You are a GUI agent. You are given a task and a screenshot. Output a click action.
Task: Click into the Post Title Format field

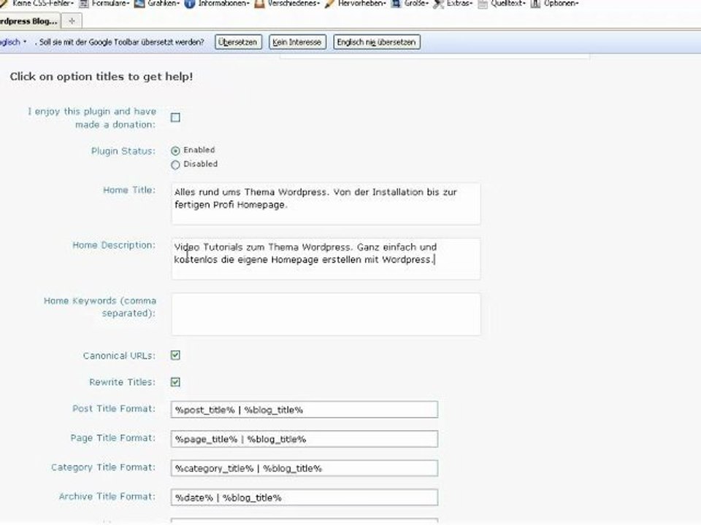[x=304, y=409]
